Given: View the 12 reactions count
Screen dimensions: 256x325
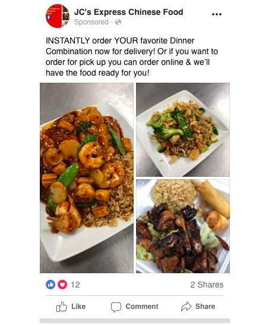Looking at the screenshot, I should click(75, 285).
